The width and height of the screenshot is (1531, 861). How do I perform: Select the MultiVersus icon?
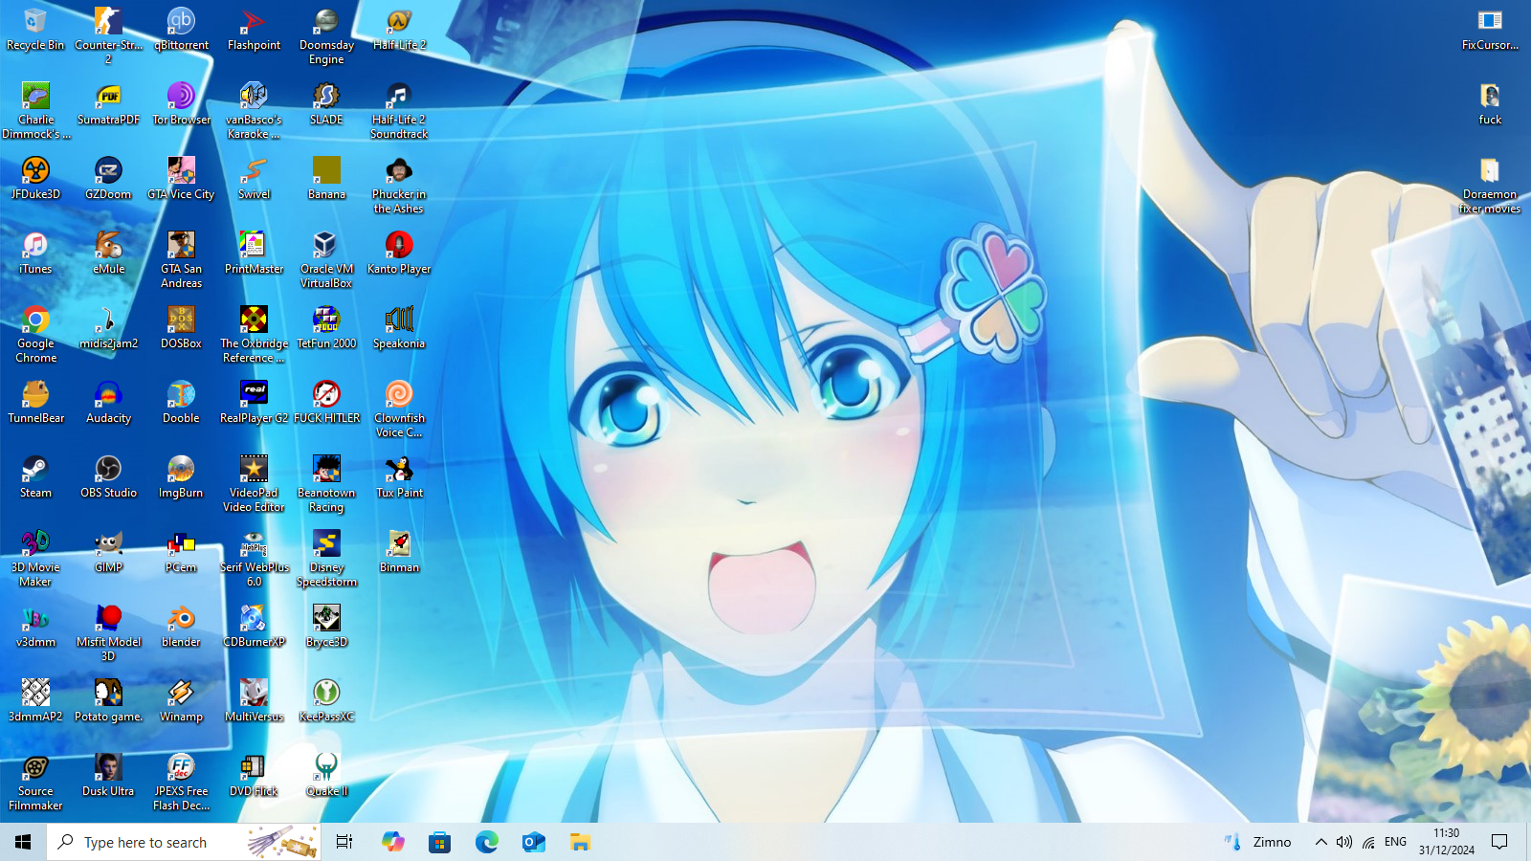click(254, 701)
